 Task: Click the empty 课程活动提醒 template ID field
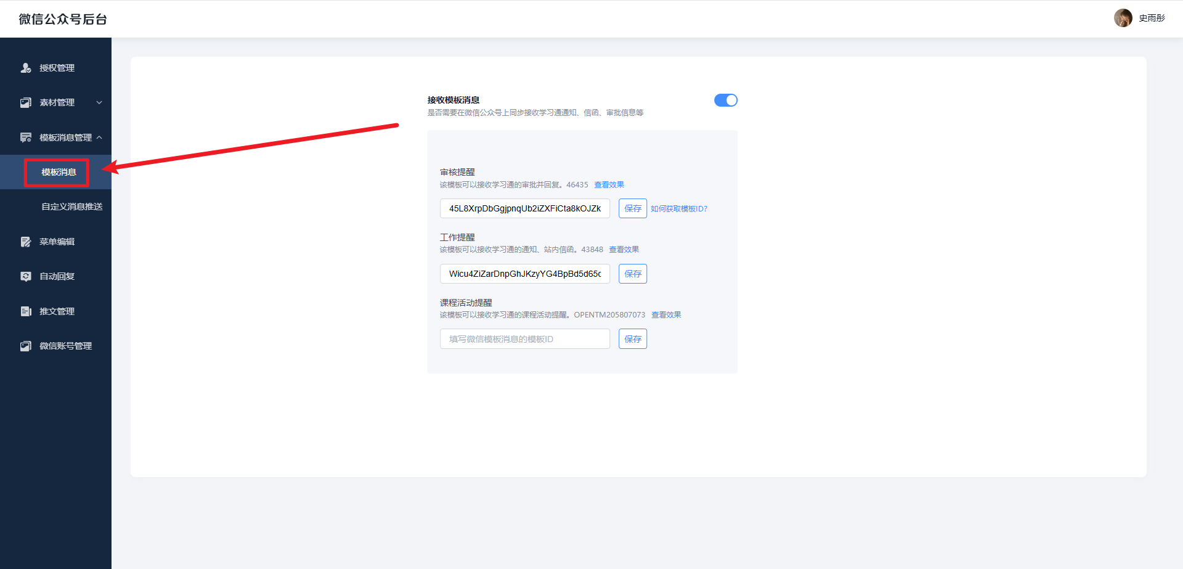point(524,339)
